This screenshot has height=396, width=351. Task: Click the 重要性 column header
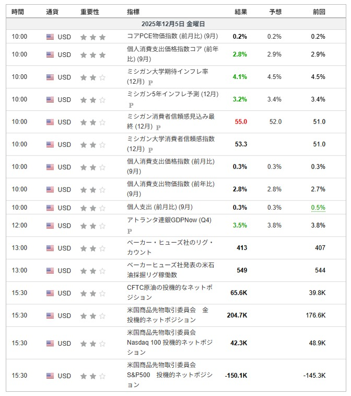(x=90, y=12)
